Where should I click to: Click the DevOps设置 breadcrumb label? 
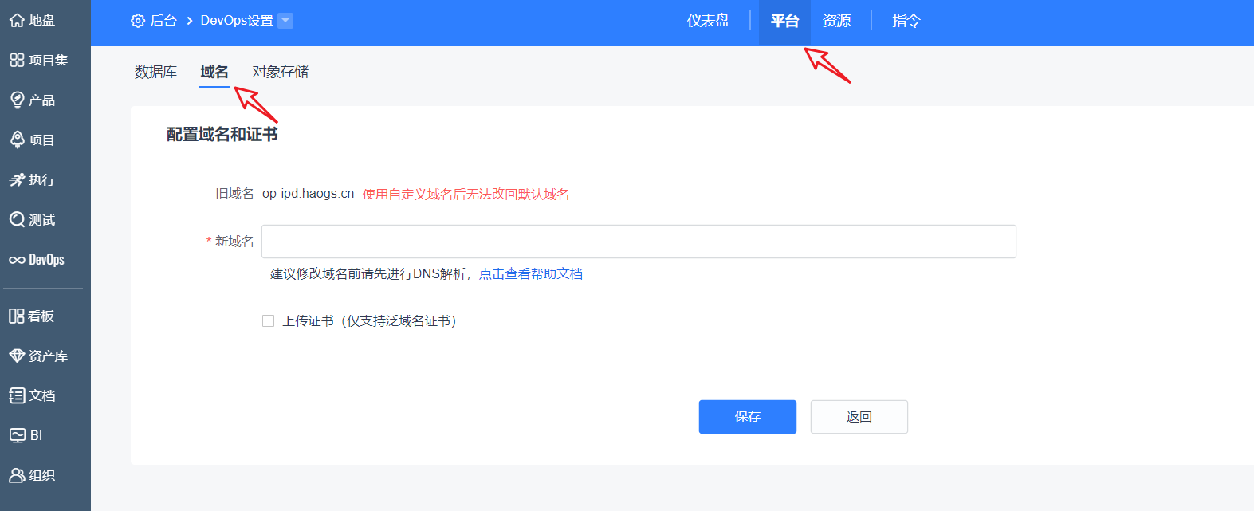tap(237, 21)
